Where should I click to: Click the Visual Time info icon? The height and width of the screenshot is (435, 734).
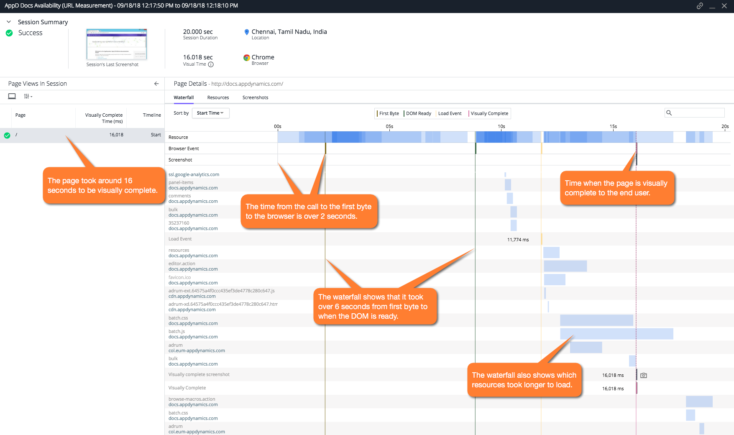point(211,64)
